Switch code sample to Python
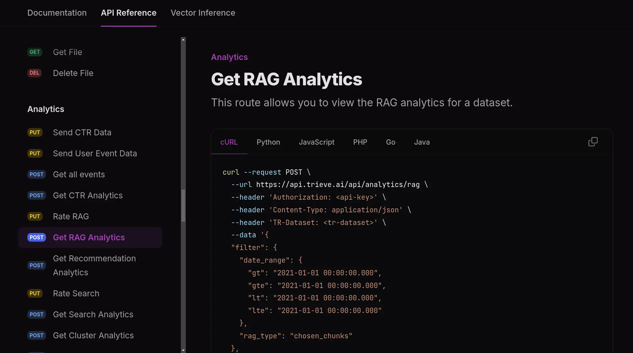This screenshot has width=633, height=353. click(268, 142)
